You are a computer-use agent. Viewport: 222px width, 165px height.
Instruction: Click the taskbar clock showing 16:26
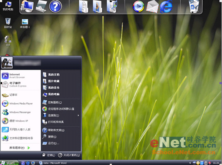(216, 163)
